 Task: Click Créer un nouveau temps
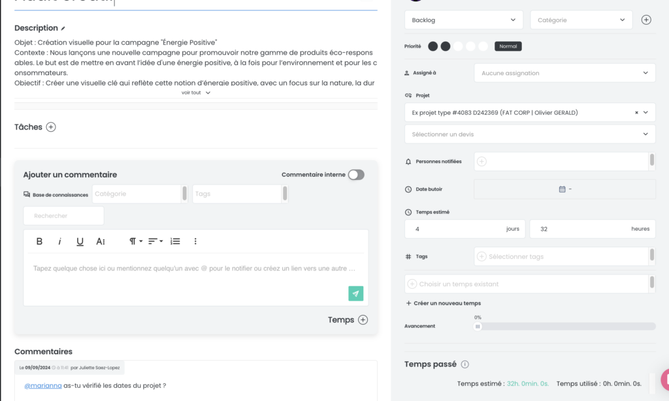444,303
